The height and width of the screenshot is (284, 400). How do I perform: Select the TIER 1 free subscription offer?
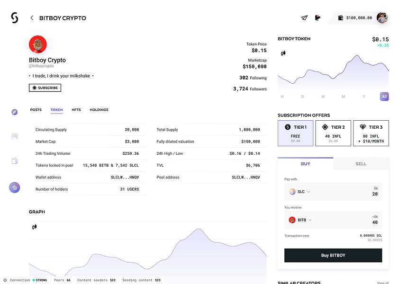tap(295, 133)
